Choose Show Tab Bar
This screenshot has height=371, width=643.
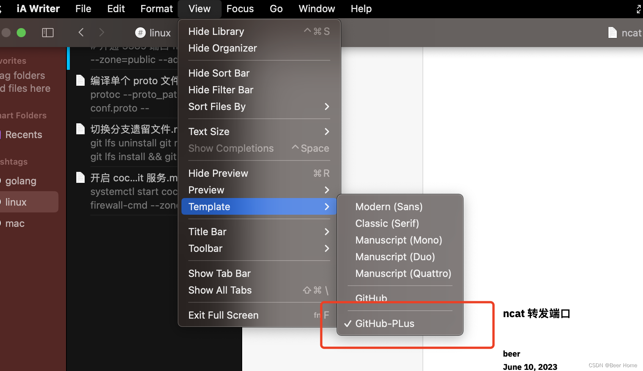[x=259, y=274]
